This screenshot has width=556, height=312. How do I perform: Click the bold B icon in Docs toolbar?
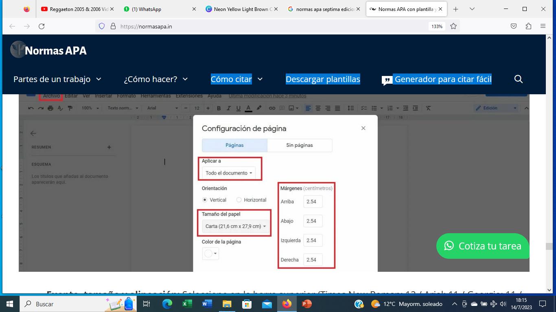219,108
